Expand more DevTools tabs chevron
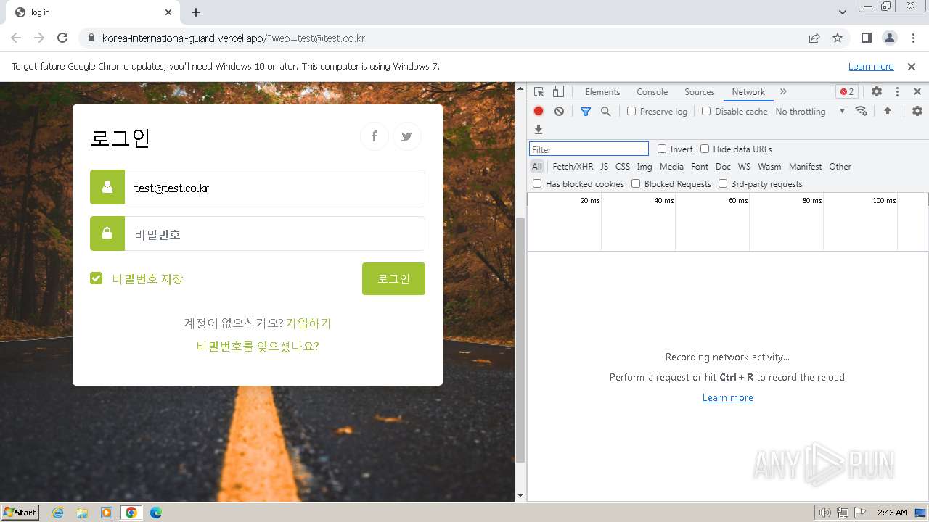Image resolution: width=929 pixels, height=522 pixels. click(x=783, y=91)
